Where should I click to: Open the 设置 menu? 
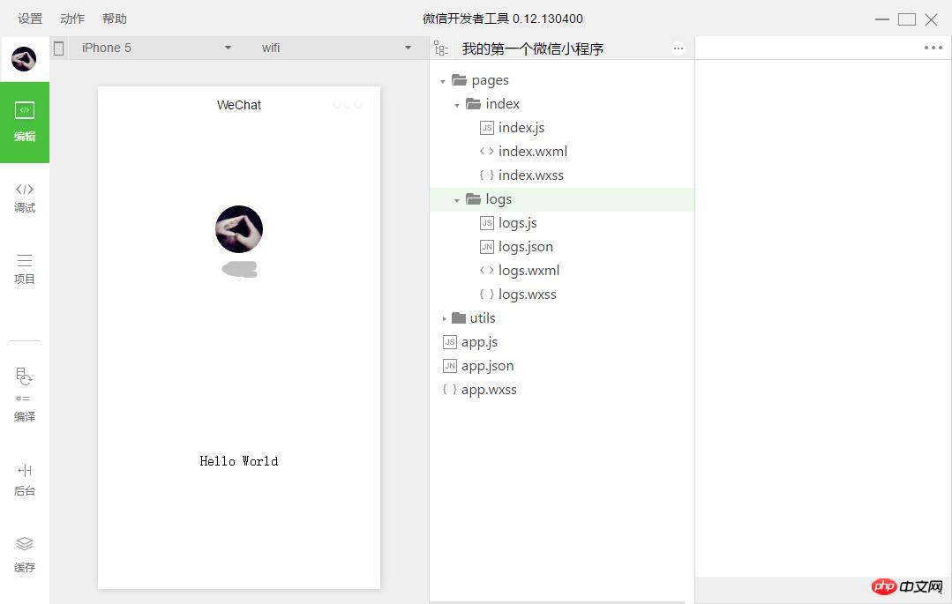(x=30, y=19)
